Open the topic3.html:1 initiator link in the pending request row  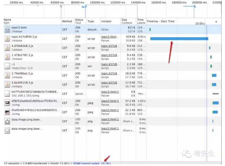110,92
